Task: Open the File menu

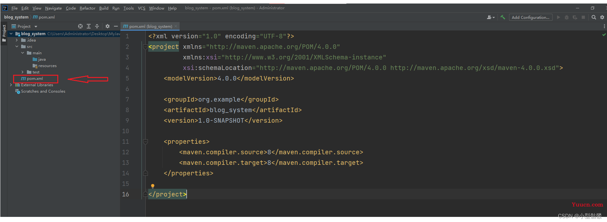Action: click(x=14, y=8)
